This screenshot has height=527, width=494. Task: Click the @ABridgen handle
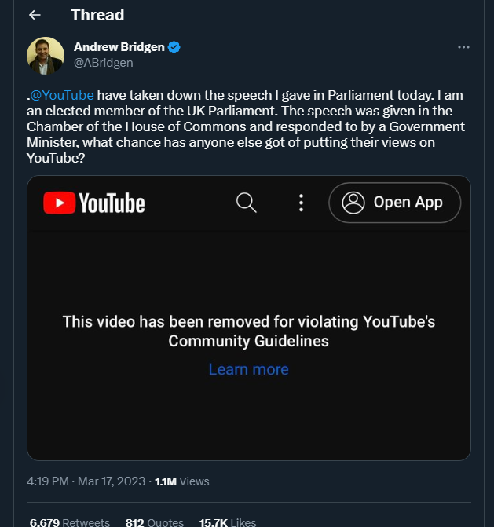click(x=103, y=63)
